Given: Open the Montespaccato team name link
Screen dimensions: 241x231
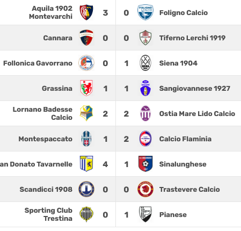Looking at the screenshot, I should click(46, 139).
